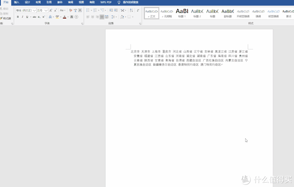Click the Sort (A-Z) icon
This screenshot has width=294, height=187.
pyautogui.click(x=131, y=10)
